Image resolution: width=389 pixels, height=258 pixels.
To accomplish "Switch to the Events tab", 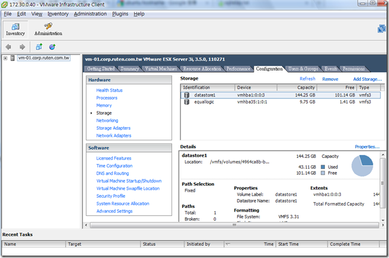I will [330, 69].
